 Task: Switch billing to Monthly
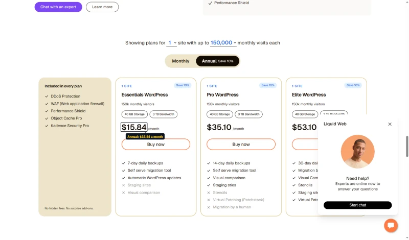pos(180,61)
